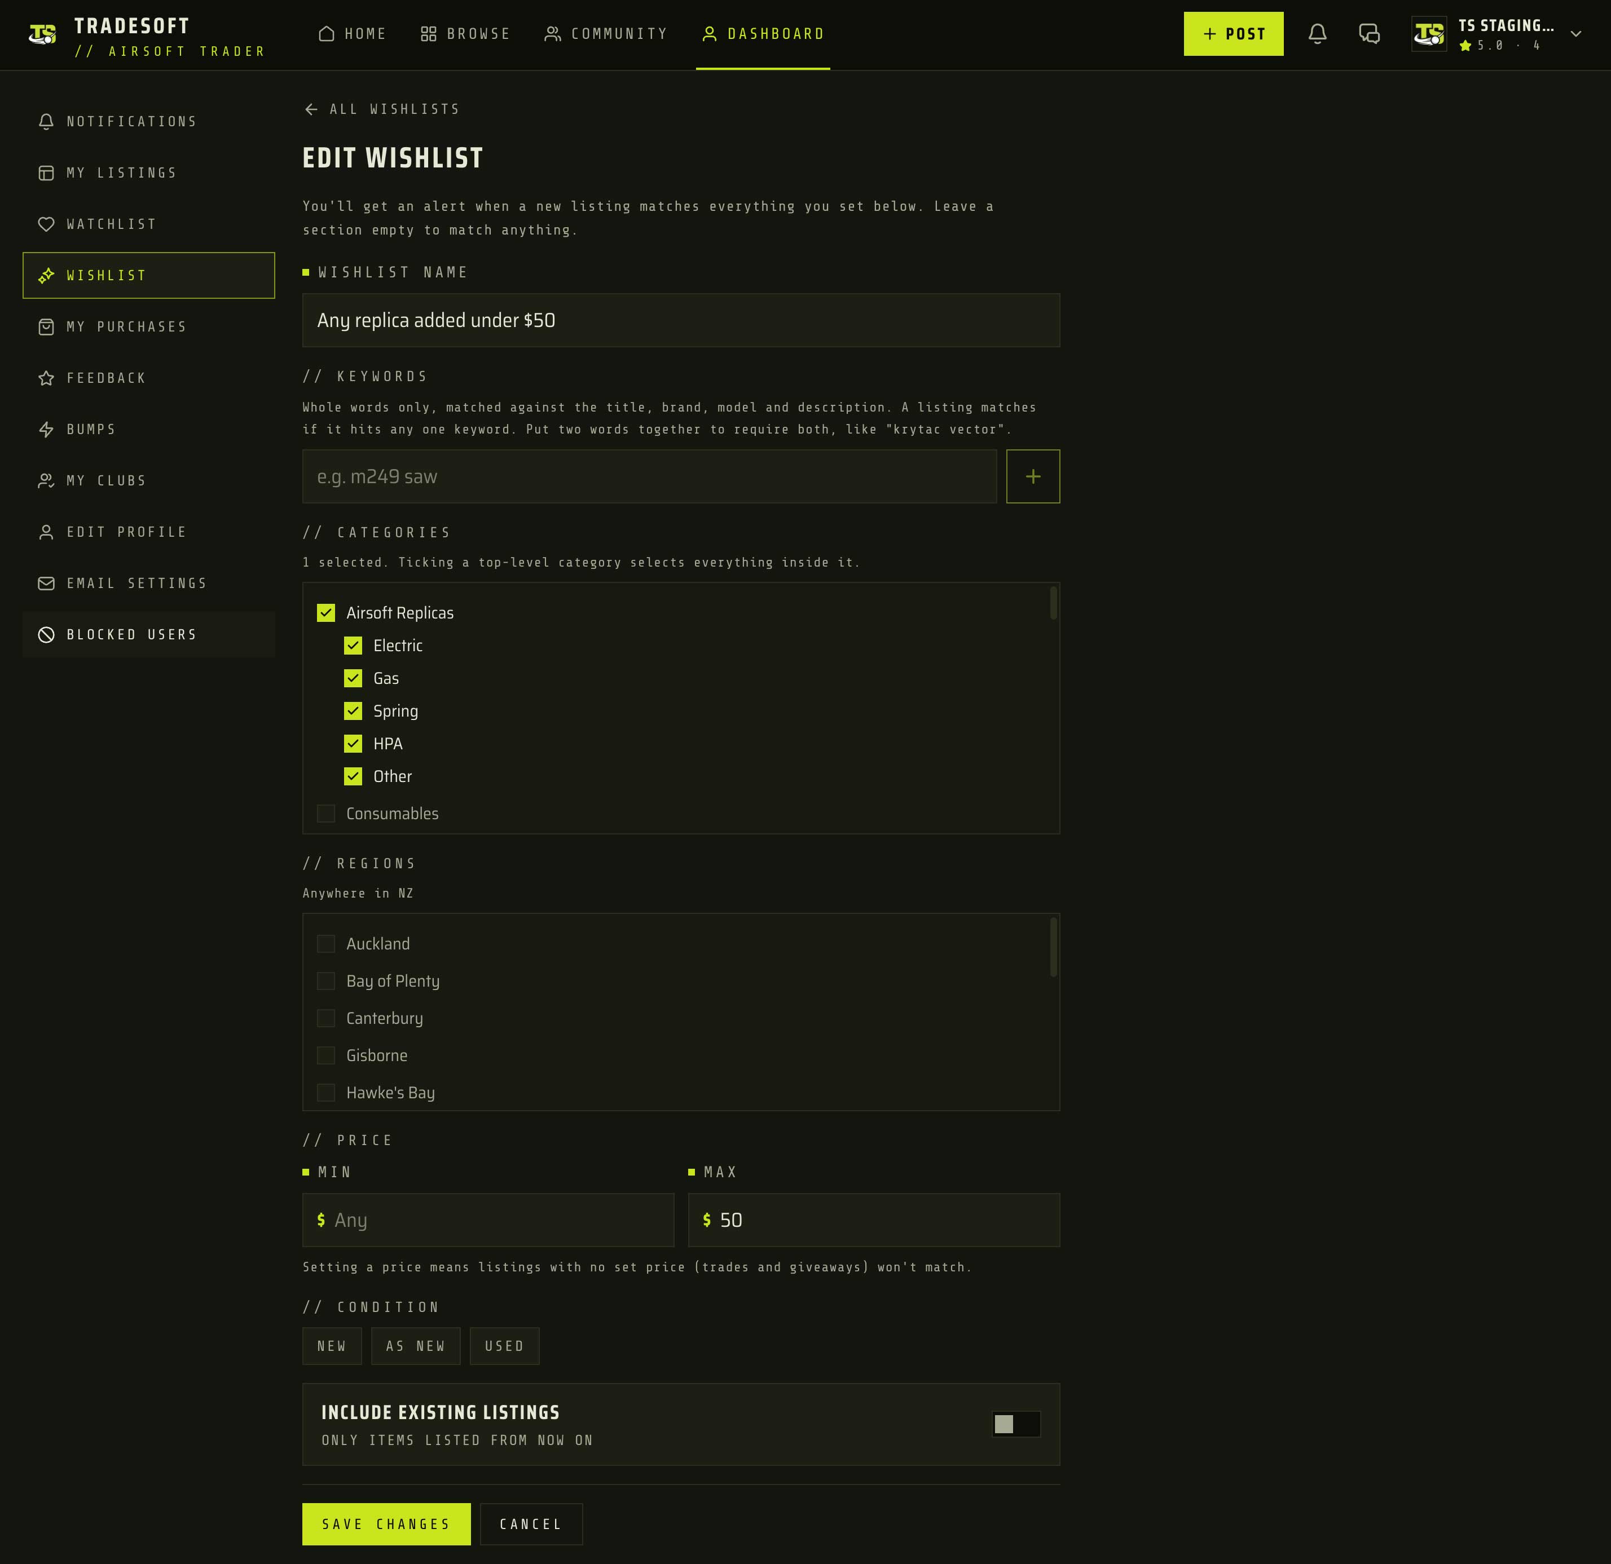Screen dimensions: 1611x1564
Task: Click the Cancel button
Action: (531, 1525)
